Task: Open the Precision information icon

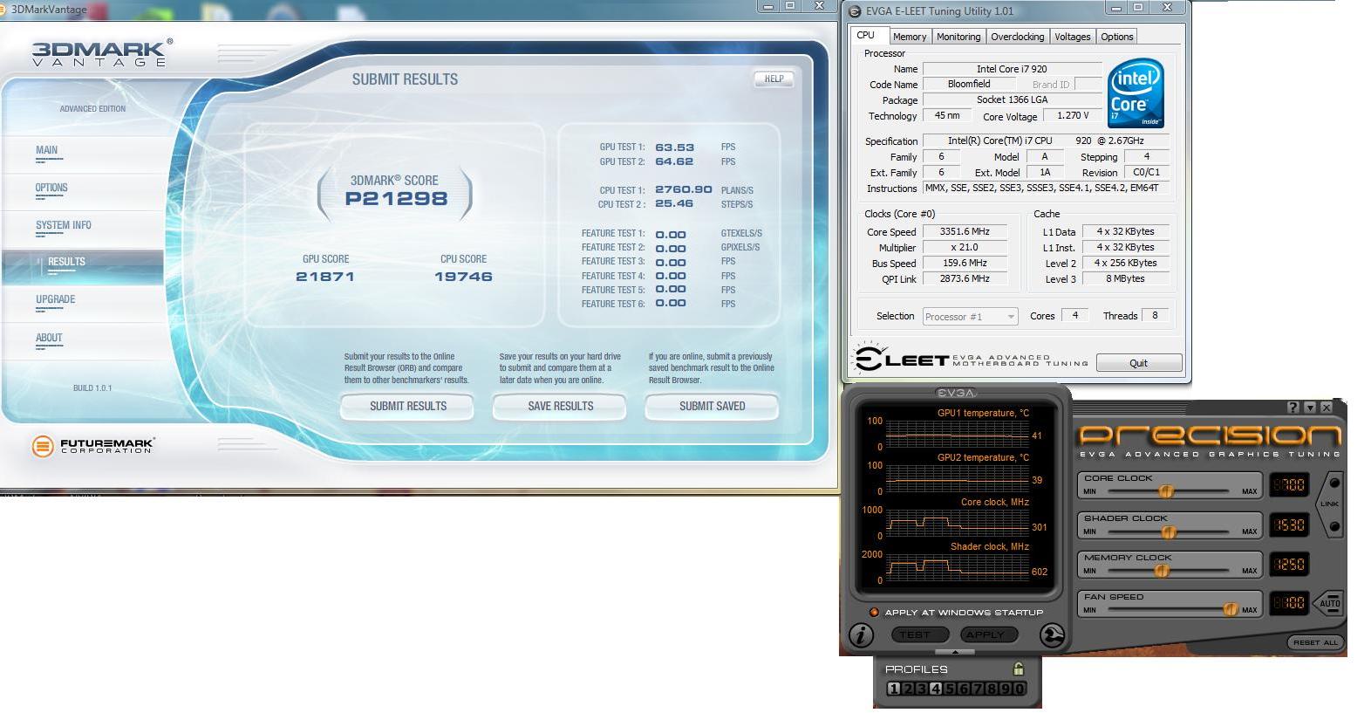Action: [x=861, y=635]
